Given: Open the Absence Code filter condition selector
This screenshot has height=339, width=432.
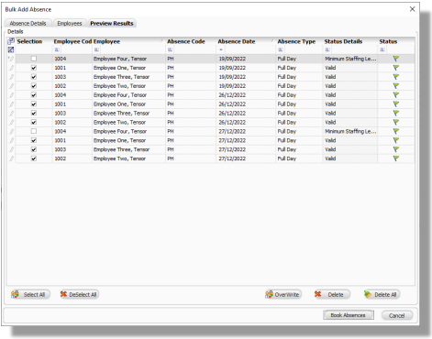Looking at the screenshot, I should coord(170,49).
